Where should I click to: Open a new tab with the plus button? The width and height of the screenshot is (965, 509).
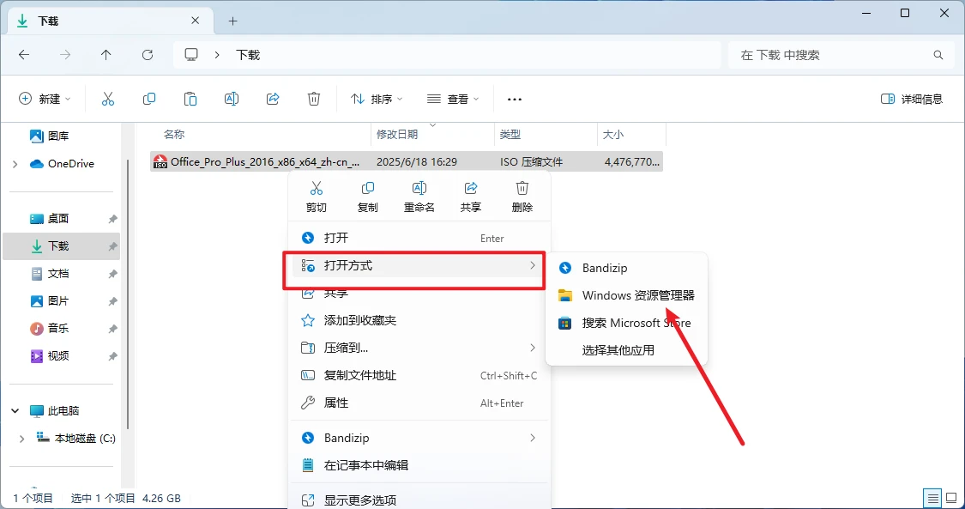click(x=232, y=21)
